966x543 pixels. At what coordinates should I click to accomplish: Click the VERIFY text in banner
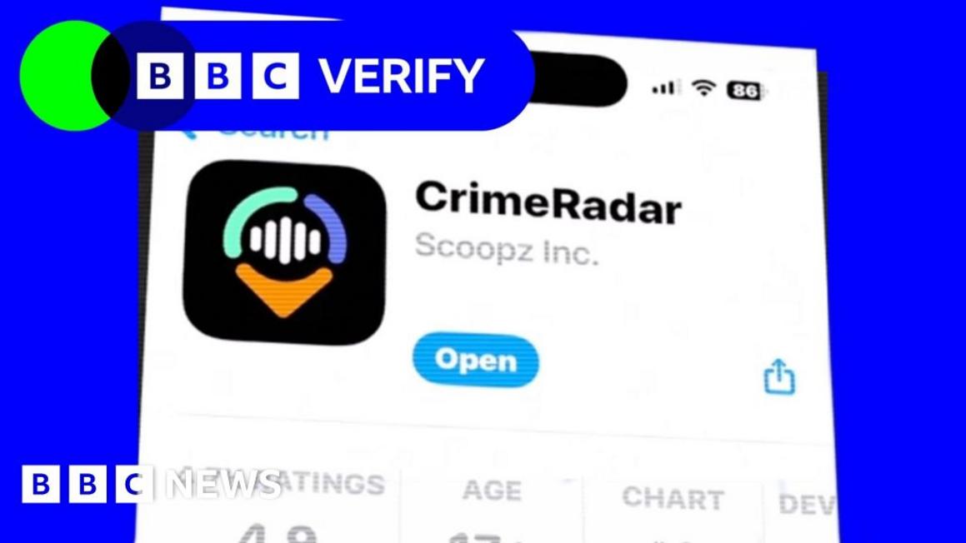pos(402,76)
